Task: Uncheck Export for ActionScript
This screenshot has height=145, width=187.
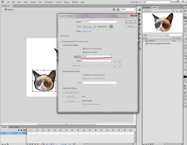Action: [x=84, y=48]
